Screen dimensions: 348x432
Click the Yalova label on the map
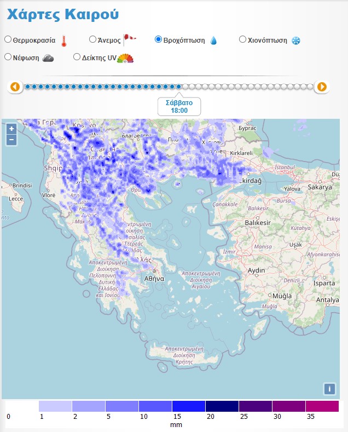point(292,189)
